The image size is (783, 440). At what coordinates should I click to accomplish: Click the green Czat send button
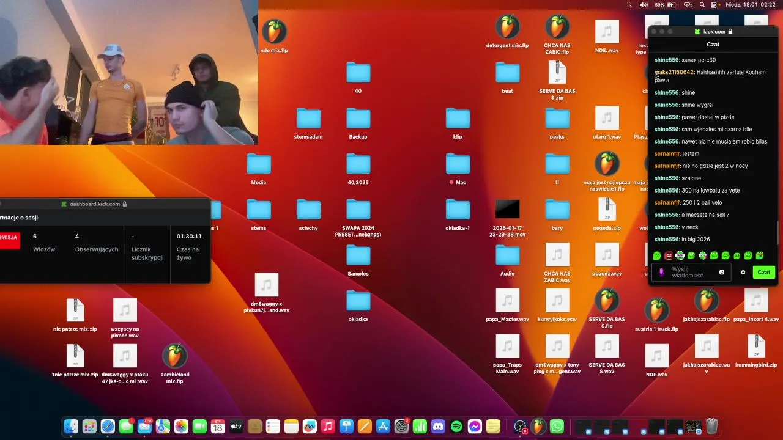tap(764, 272)
